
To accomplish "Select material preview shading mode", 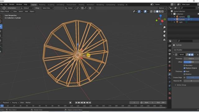I will pos(160,12).
